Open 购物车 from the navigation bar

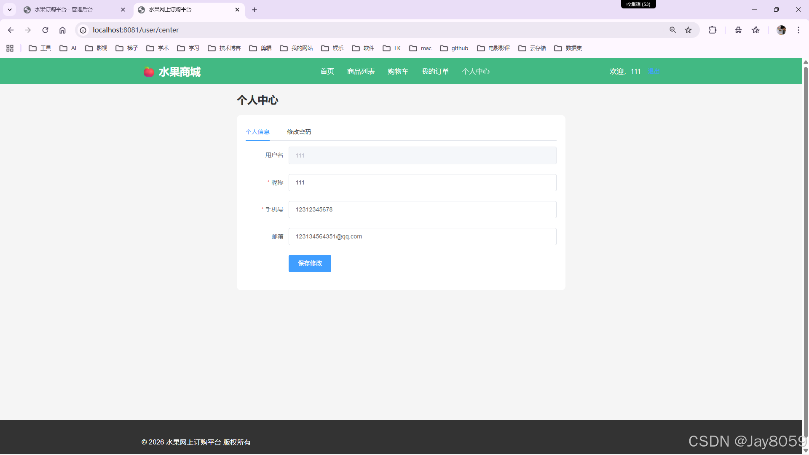[398, 71]
